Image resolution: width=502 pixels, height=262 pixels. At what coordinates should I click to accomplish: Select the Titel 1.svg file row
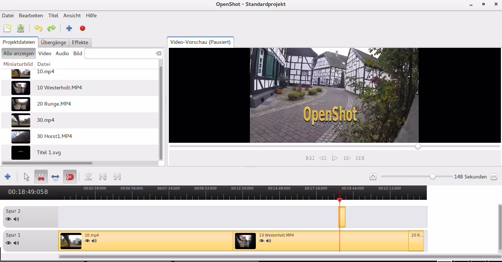(80, 153)
